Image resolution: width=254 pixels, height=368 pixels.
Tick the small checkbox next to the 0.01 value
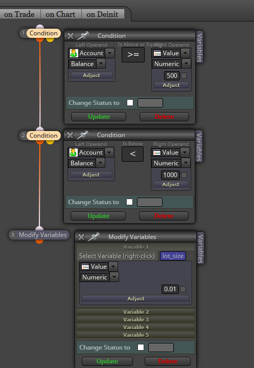[x=183, y=289]
